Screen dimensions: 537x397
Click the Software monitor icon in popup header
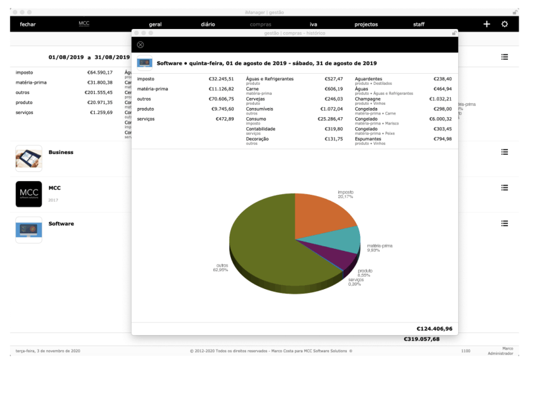[x=145, y=64]
